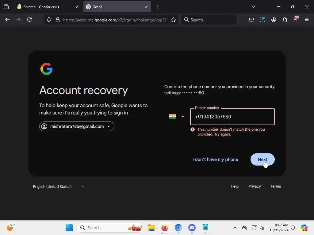Open the English (United States) language dropdown
Screen dimensions: 314x235
[x=59, y=186]
